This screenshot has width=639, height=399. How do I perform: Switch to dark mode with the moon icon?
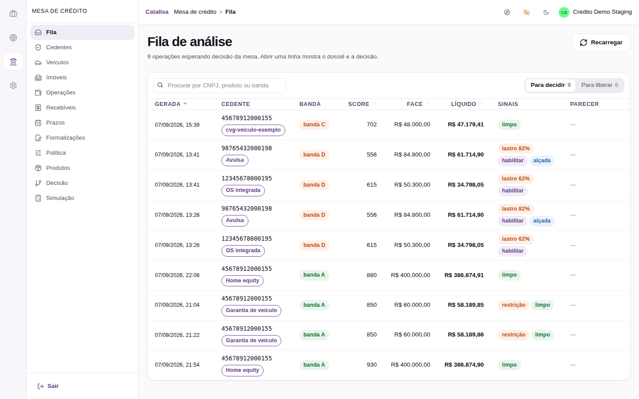pos(546,12)
